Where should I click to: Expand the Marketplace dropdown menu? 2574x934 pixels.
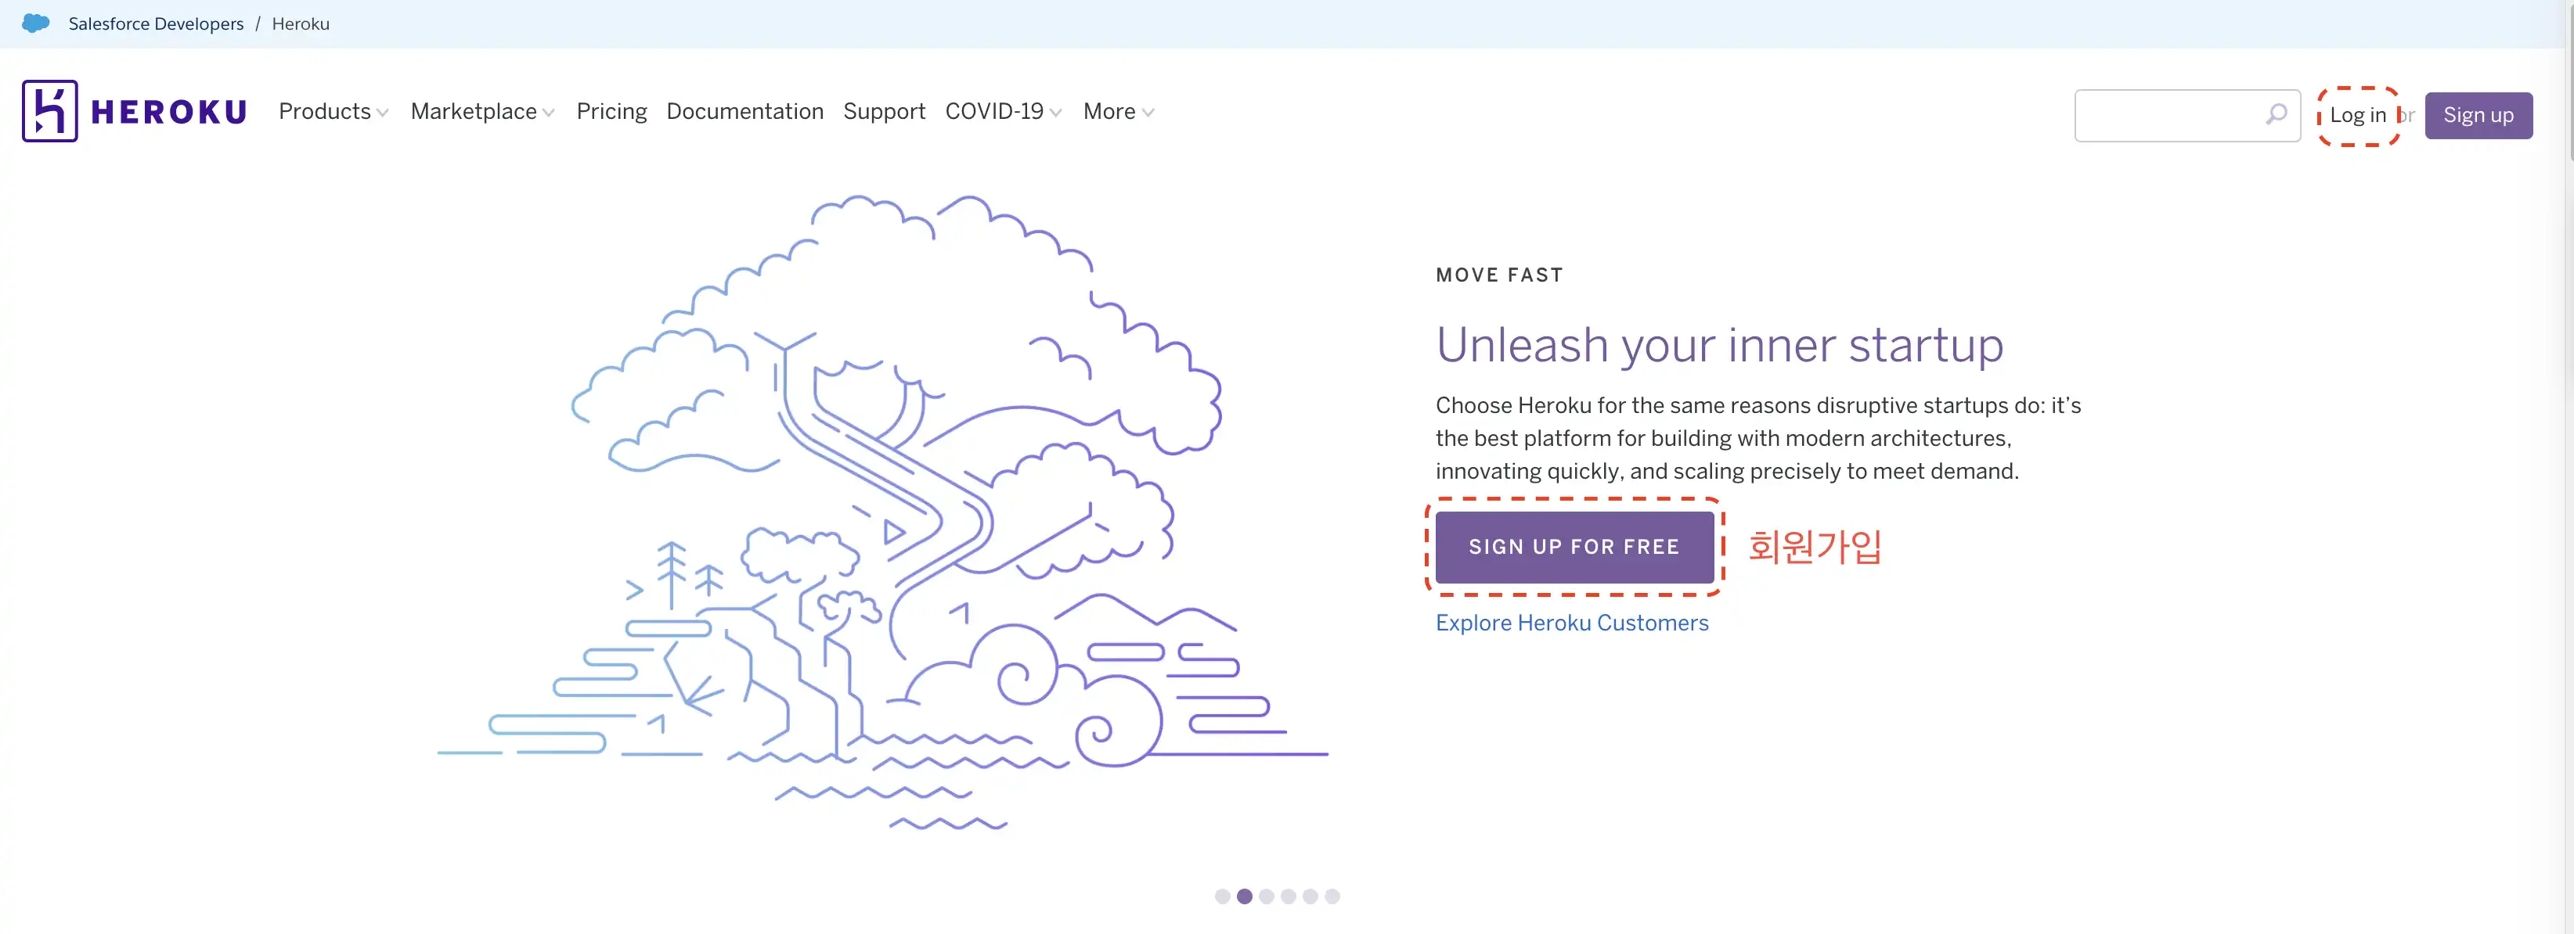[481, 111]
